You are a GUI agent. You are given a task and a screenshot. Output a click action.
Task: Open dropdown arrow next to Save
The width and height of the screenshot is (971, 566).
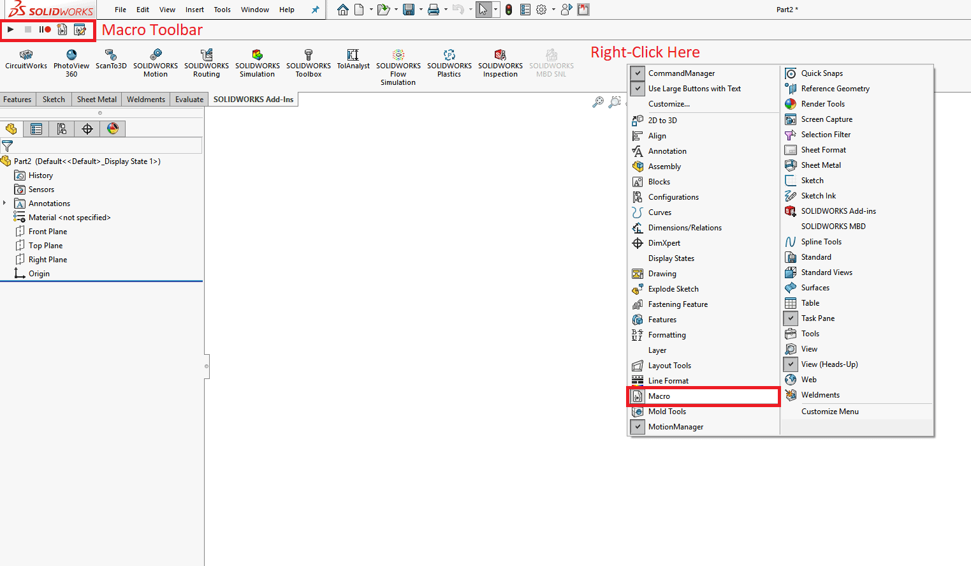(x=421, y=10)
